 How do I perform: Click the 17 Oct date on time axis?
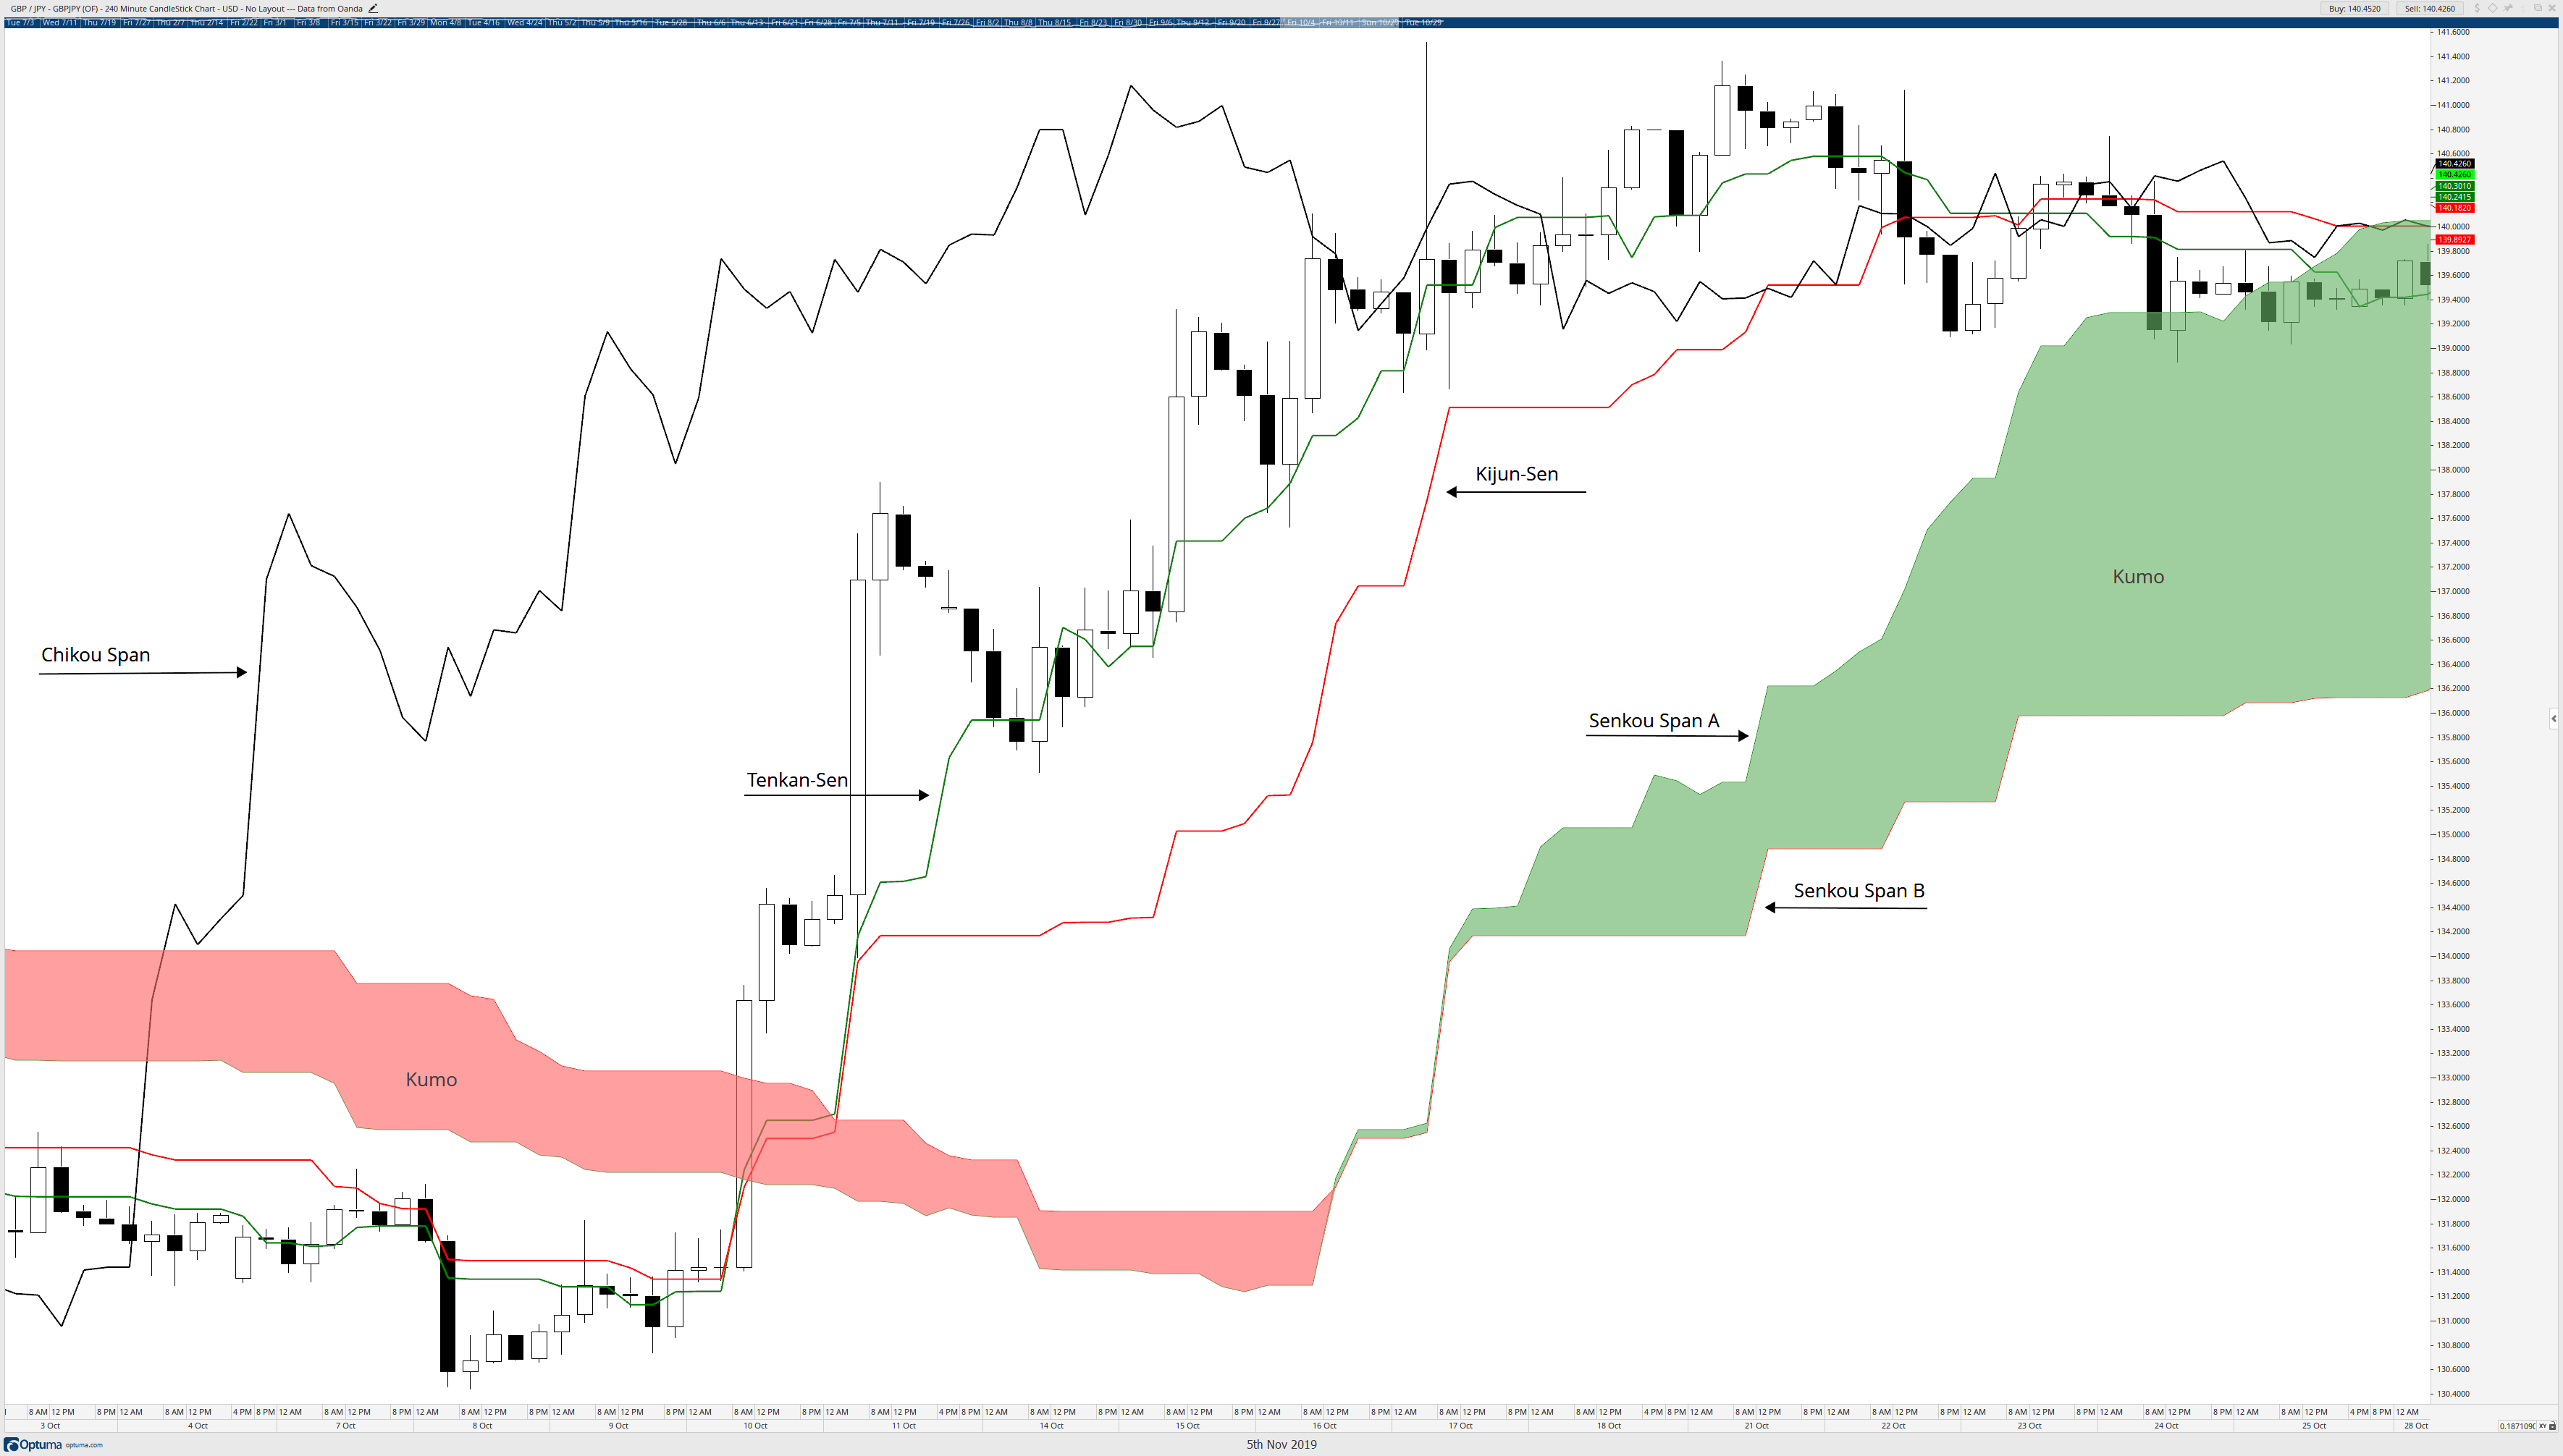pyautogui.click(x=1460, y=1426)
